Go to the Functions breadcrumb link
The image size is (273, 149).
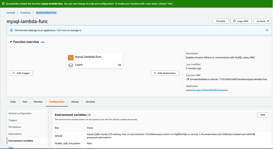(x=26, y=13)
